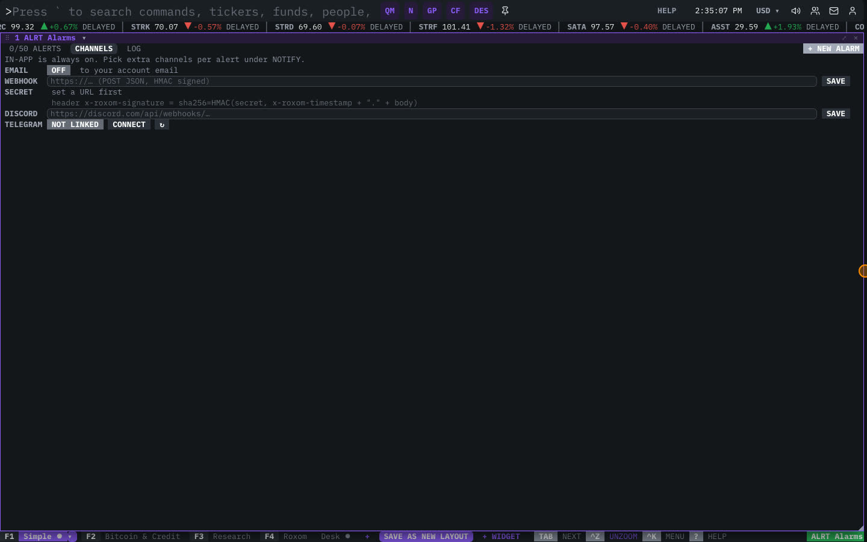Image resolution: width=867 pixels, height=542 pixels.
Task: Click TAB NEXT shortcut
Action: click(x=558, y=537)
